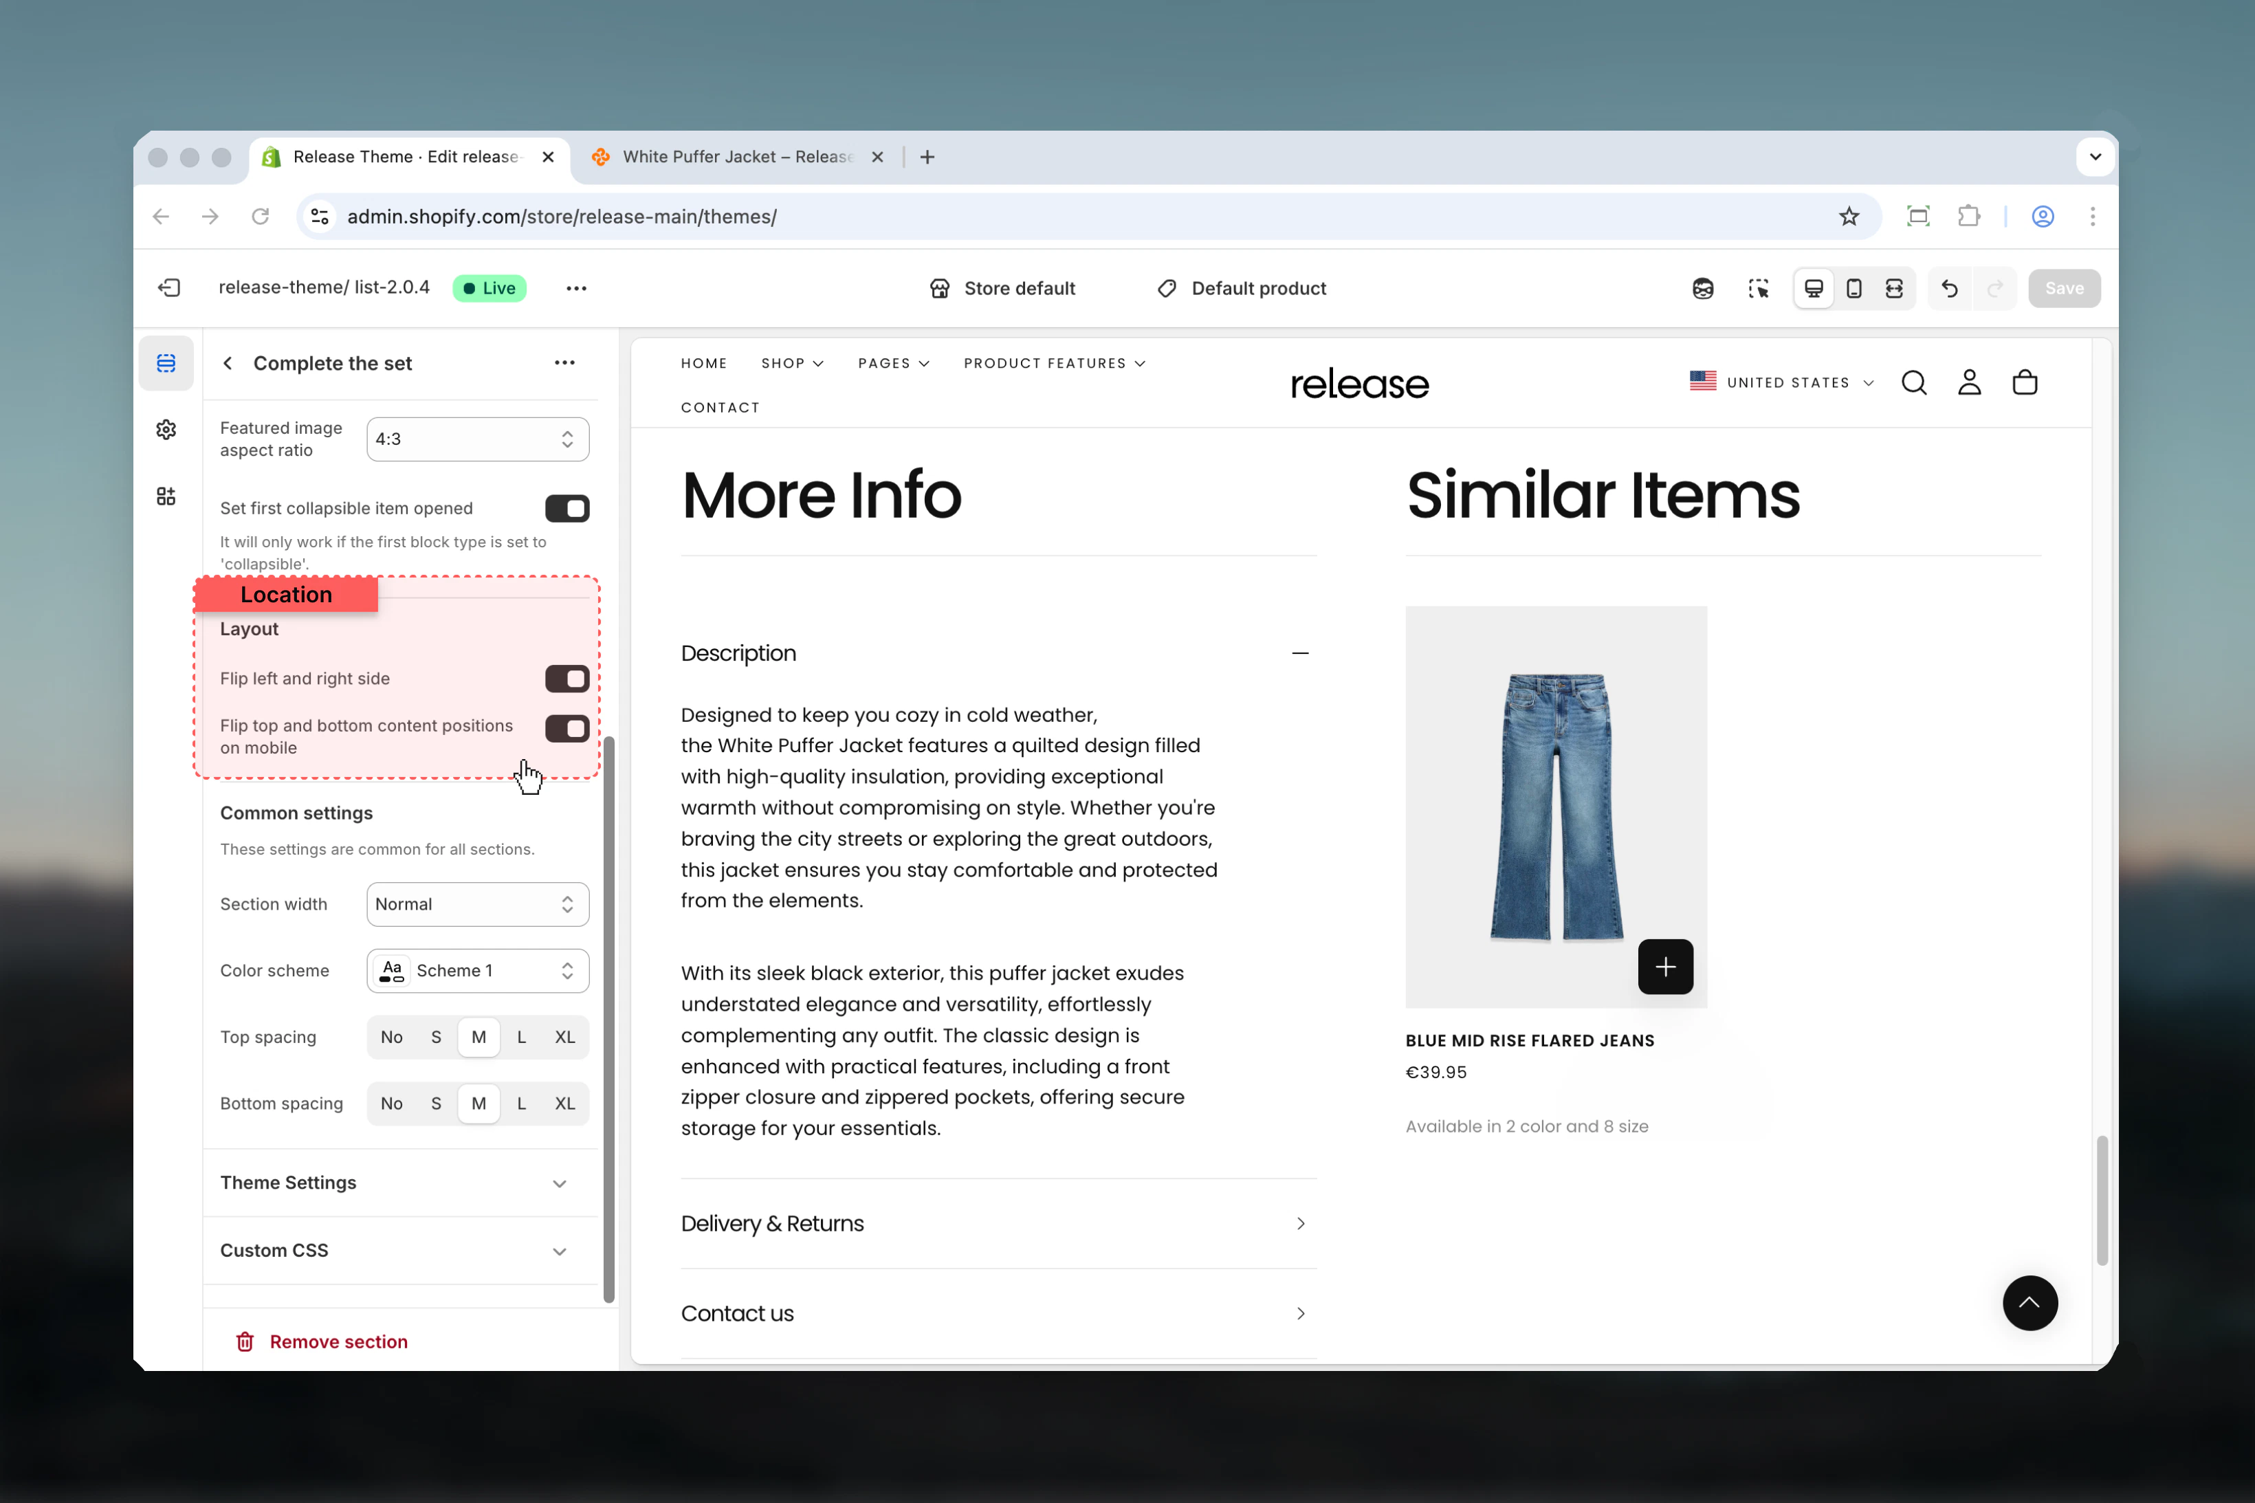The width and height of the screenshot is (2255, 1503).
Task: Open the HOME menu item
Action: (703, 363)
